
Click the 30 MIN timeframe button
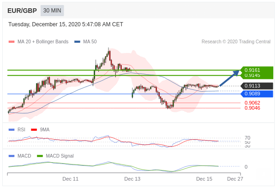click(x=52, y=11)
